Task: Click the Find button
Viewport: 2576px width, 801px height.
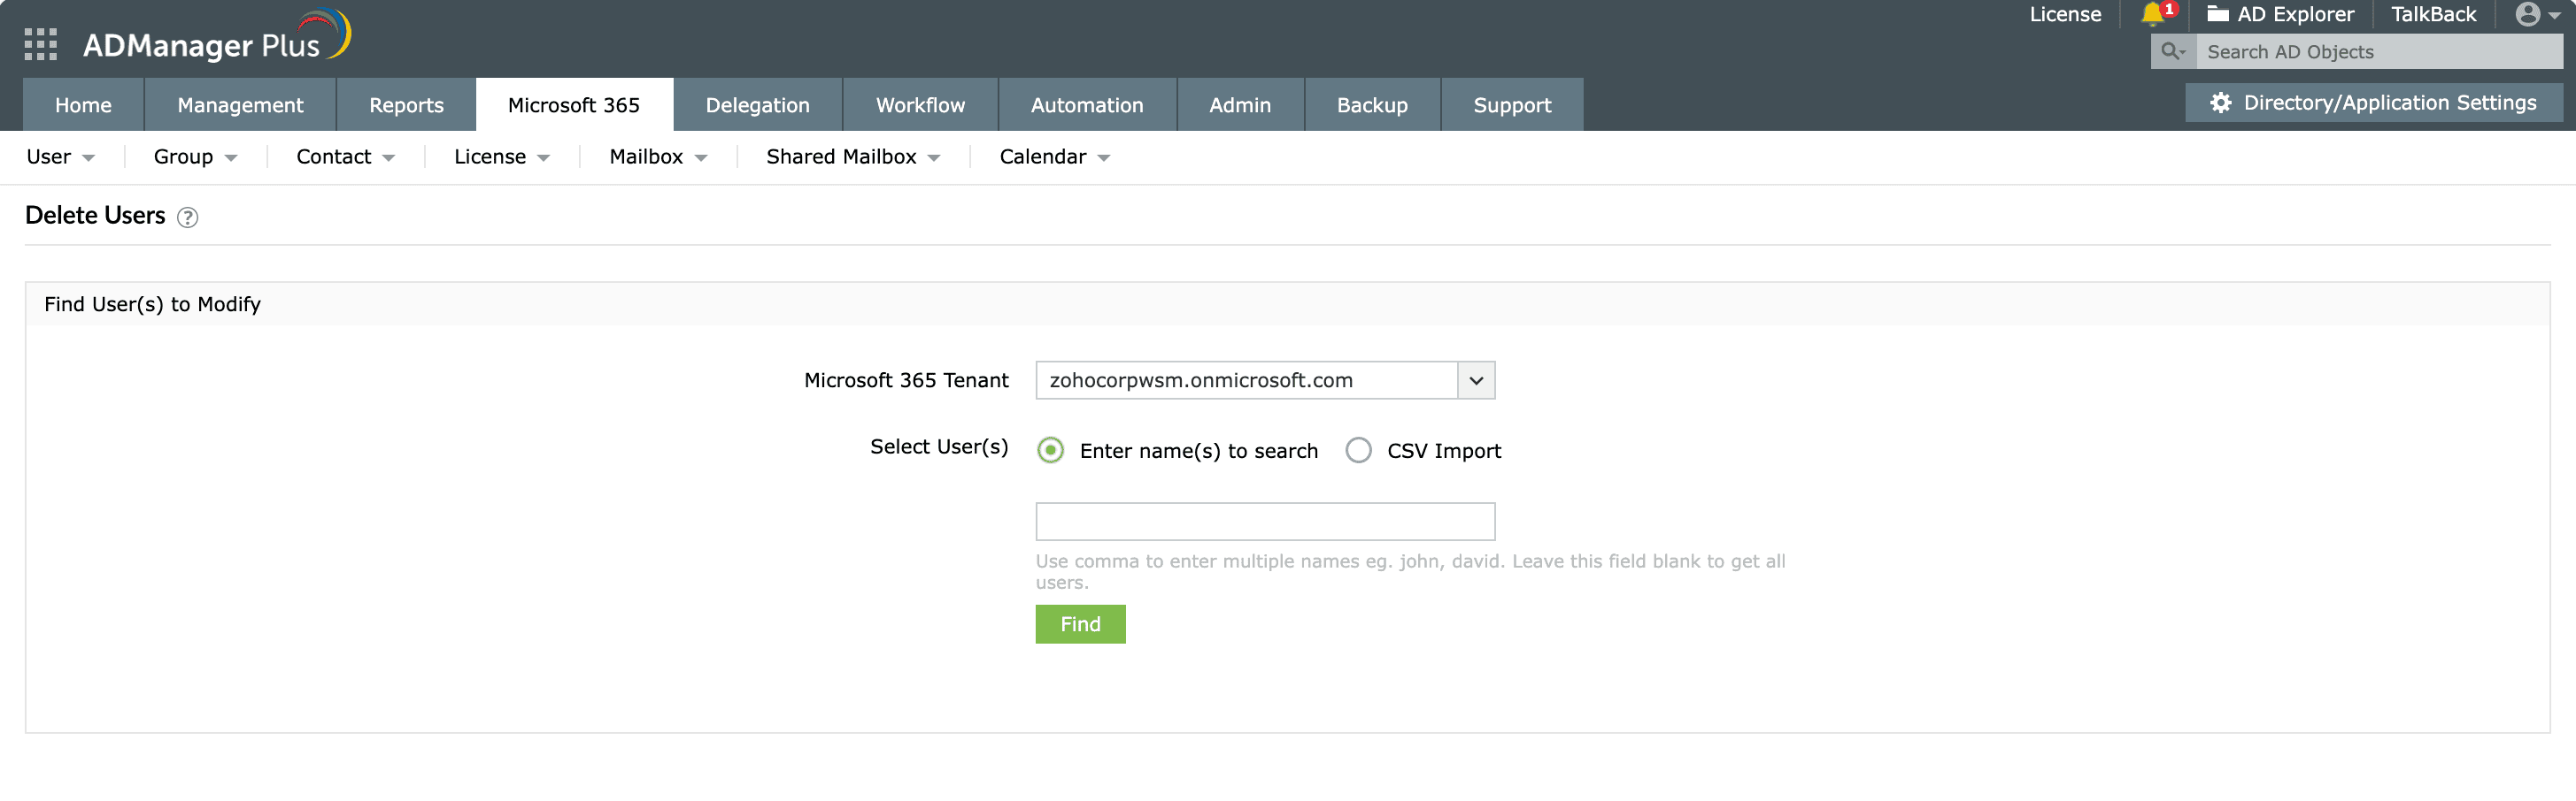Action: 1080,624
